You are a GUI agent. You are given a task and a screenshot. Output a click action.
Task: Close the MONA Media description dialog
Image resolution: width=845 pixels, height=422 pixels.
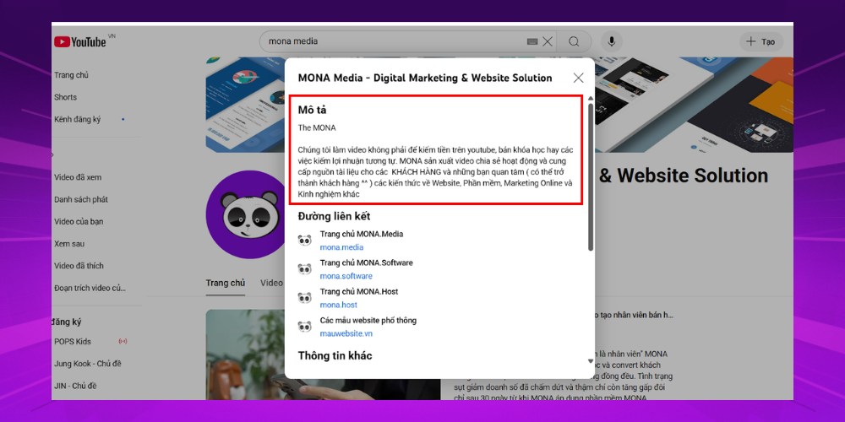point(578,78)
